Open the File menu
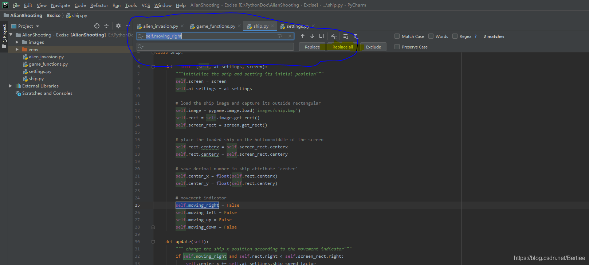 (16, 5)
